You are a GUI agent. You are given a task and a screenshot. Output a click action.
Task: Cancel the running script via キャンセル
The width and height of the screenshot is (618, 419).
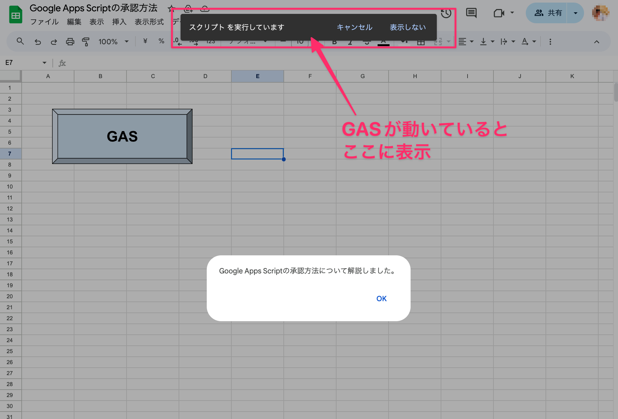355,27
